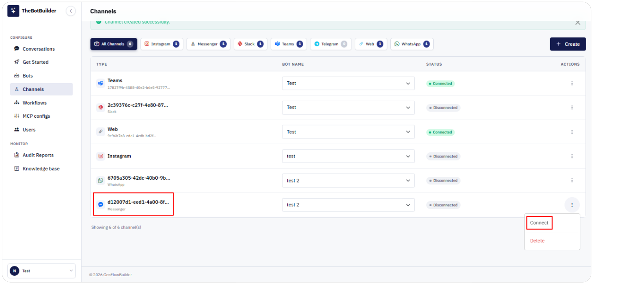
Task: Open Audit Reports under Monitor
Action: [x=38, y=155]
